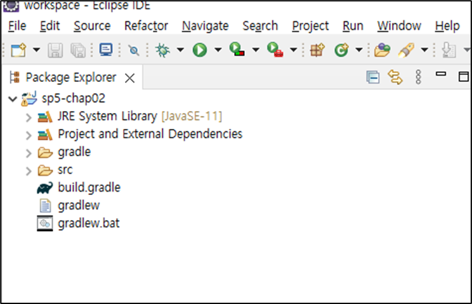
Task: Click the Coverage run icon
Action: 237,50
